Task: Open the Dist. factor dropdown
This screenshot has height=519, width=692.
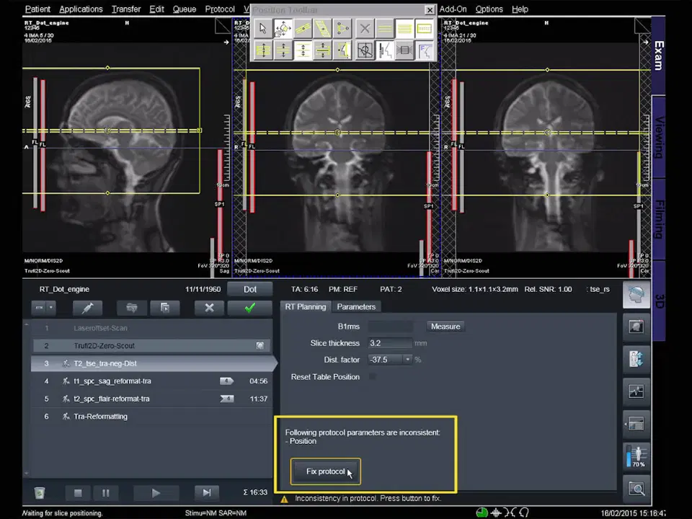Action: point(407,360)
